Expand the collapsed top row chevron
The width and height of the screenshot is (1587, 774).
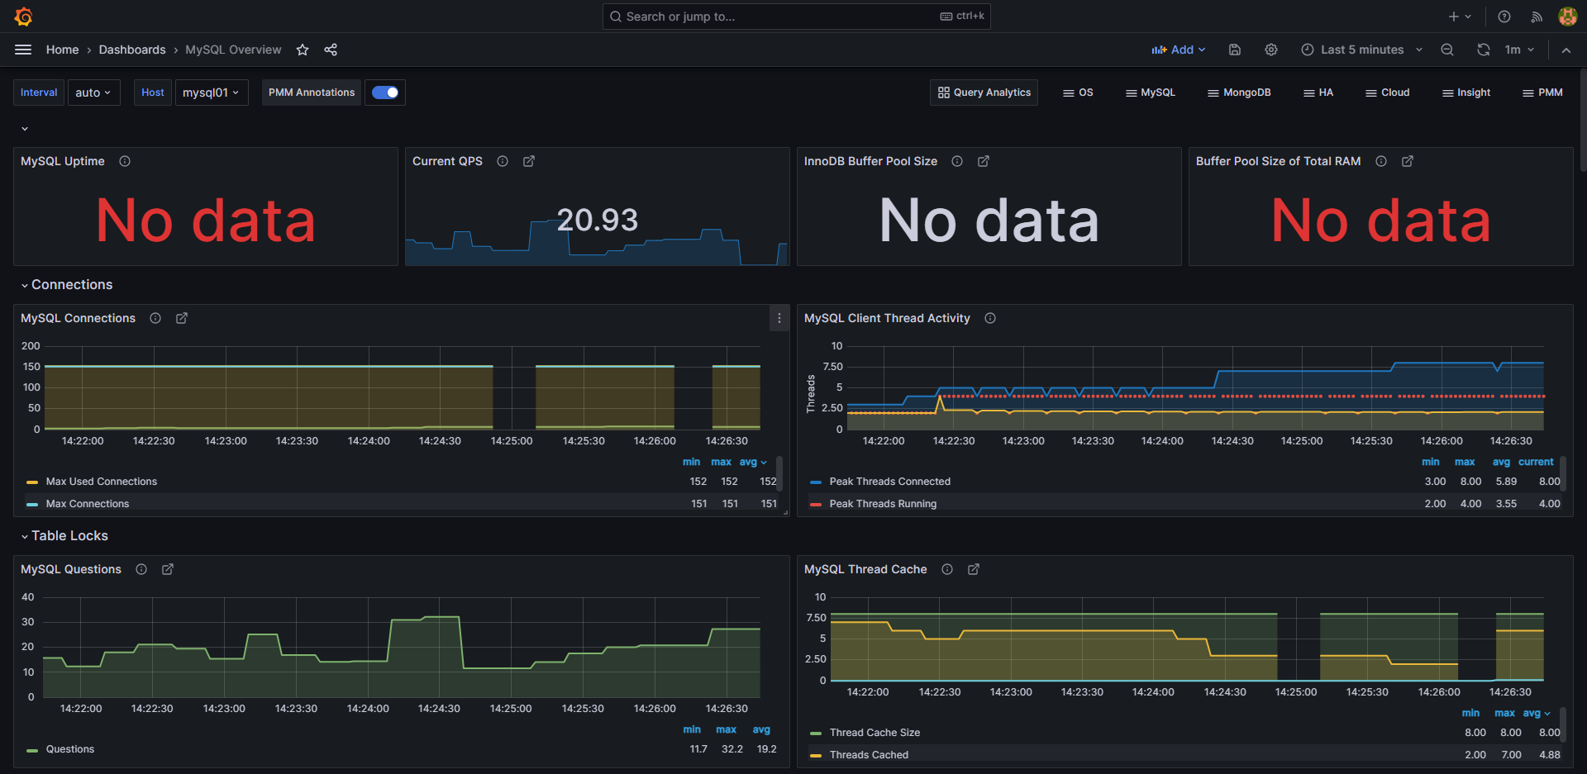pyautogui.click(x=25, y=129)
